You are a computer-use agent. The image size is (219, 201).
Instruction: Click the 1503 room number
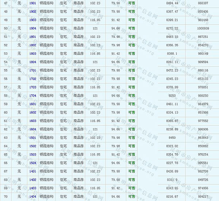tap(33, 154)
